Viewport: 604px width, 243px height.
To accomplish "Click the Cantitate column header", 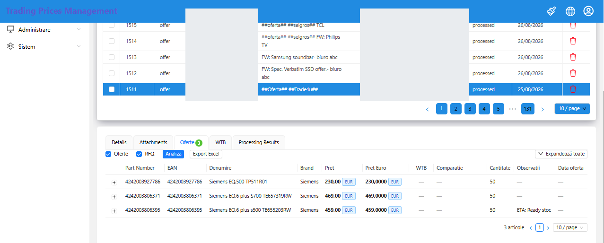I will [500, 168].
